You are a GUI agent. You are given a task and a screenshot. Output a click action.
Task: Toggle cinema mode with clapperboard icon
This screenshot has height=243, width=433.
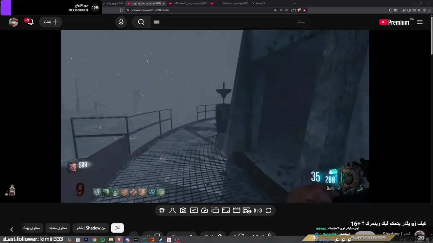point(236,211)
